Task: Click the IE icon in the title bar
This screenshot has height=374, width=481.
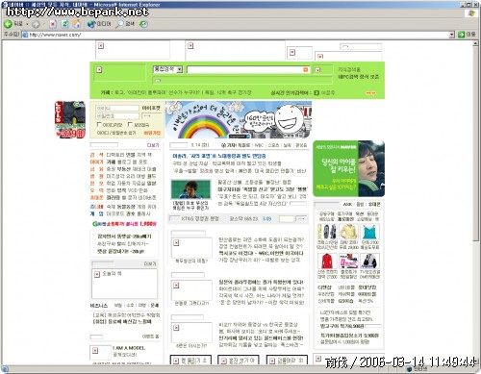Action: pos(4,5)
